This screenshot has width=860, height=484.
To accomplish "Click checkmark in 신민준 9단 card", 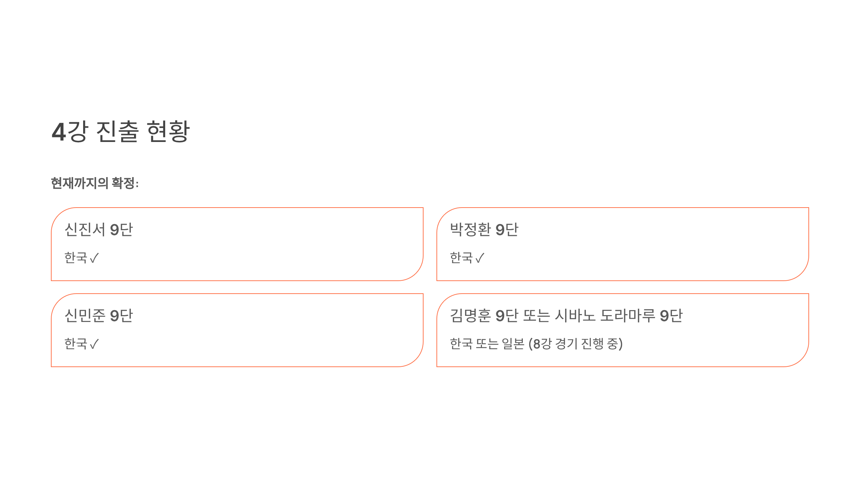I will pyautogui.click(x=94, y=344).
